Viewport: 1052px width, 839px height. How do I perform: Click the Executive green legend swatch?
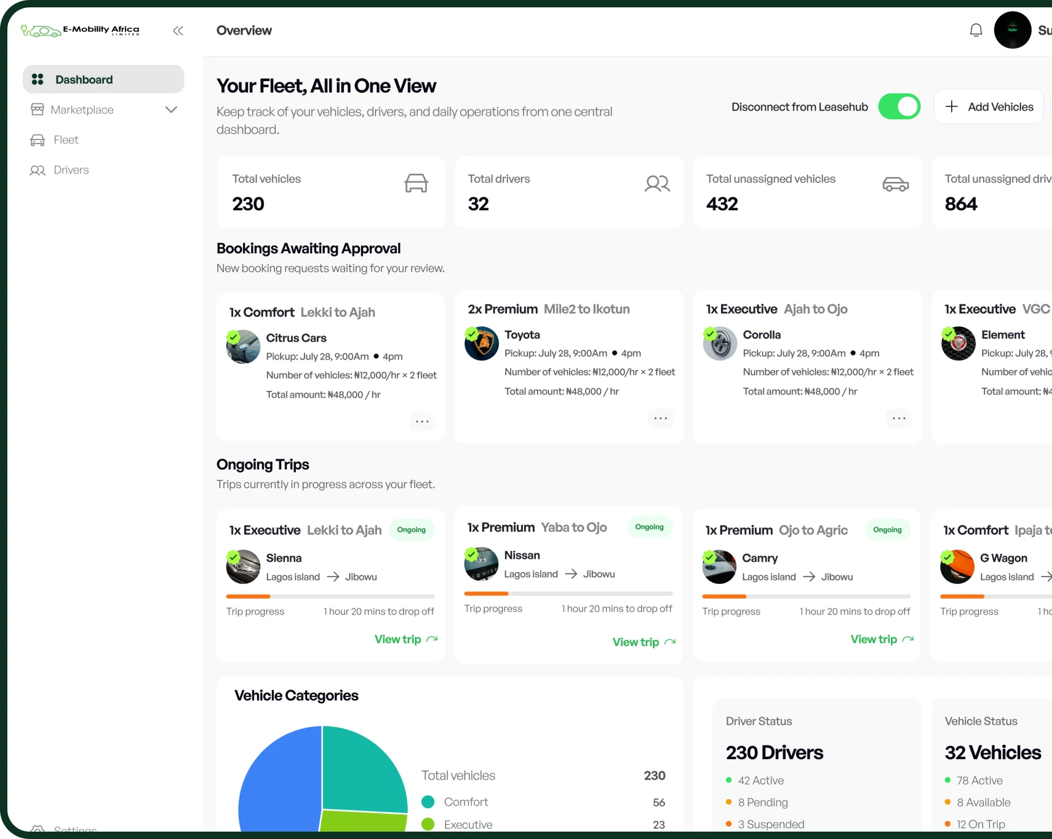pos(428,824)
